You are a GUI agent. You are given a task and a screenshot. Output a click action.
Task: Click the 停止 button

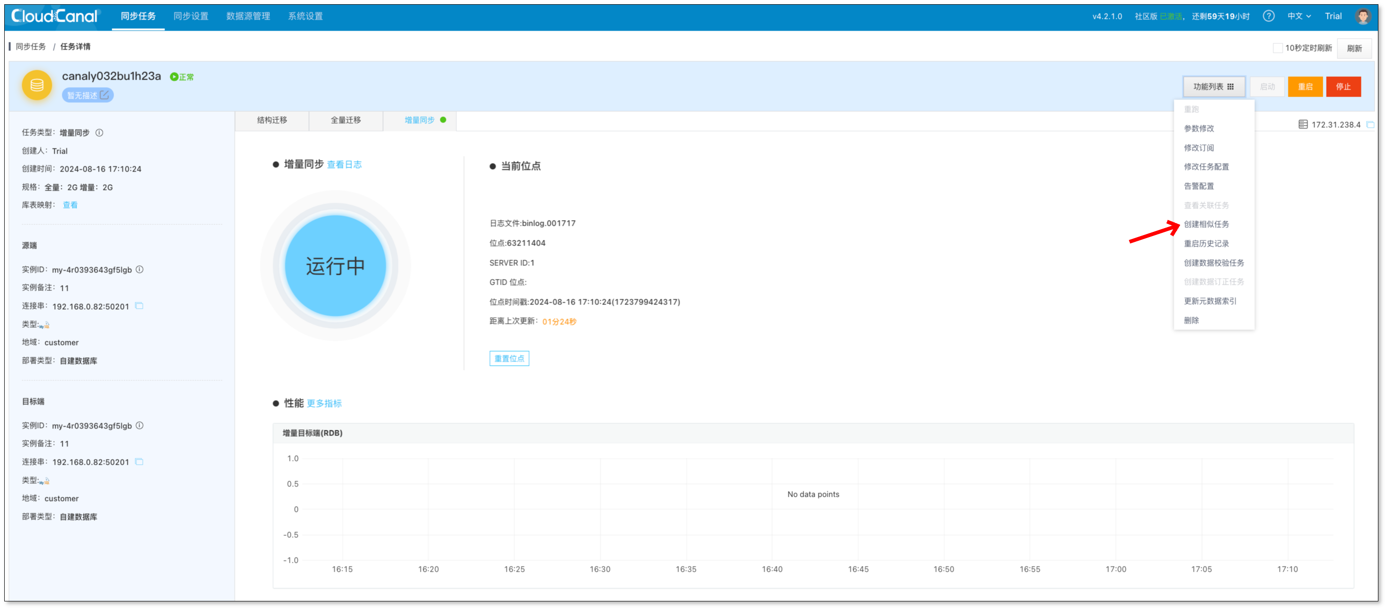point(1344,86)
